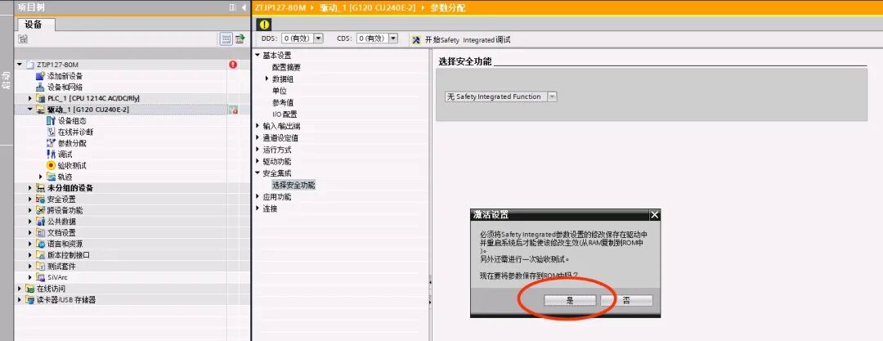Expand the PLC_1 tree node

pos(30,98)
